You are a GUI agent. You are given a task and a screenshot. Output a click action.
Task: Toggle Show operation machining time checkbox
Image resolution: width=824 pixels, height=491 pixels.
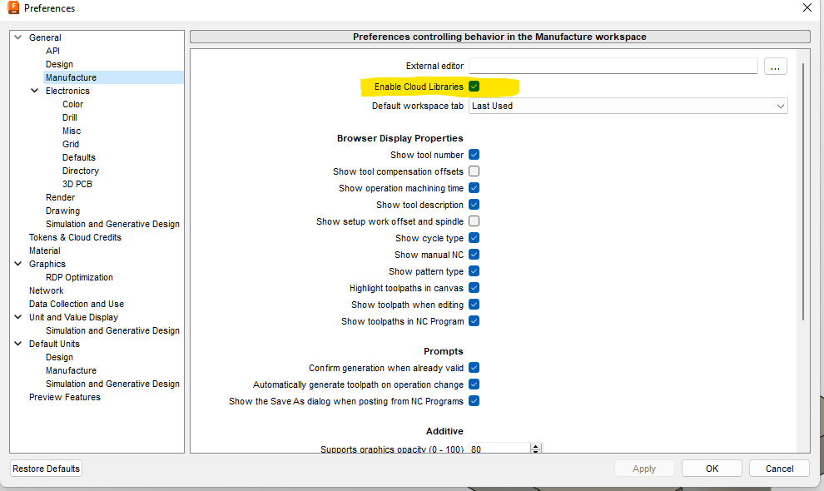click(474, 188)
